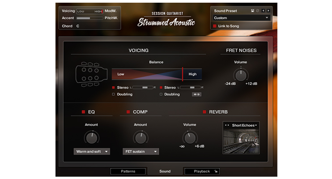Adjust the Low Stereo L/R pan slider

point(142,88)
